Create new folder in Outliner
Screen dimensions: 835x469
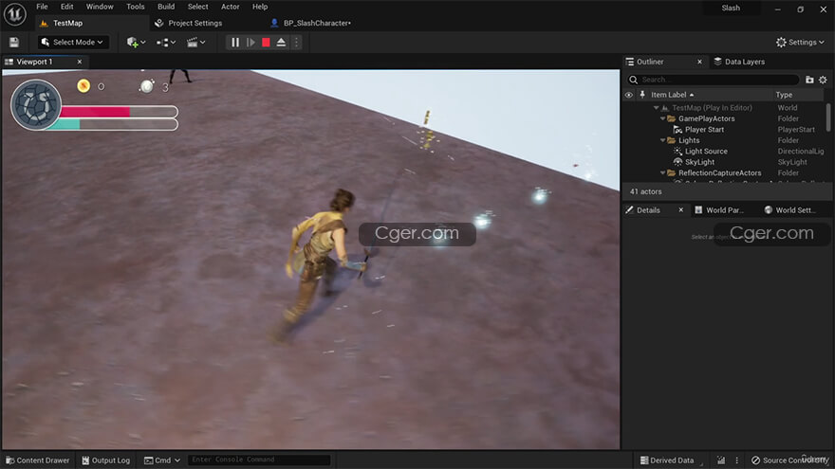(x=809, y=80)
